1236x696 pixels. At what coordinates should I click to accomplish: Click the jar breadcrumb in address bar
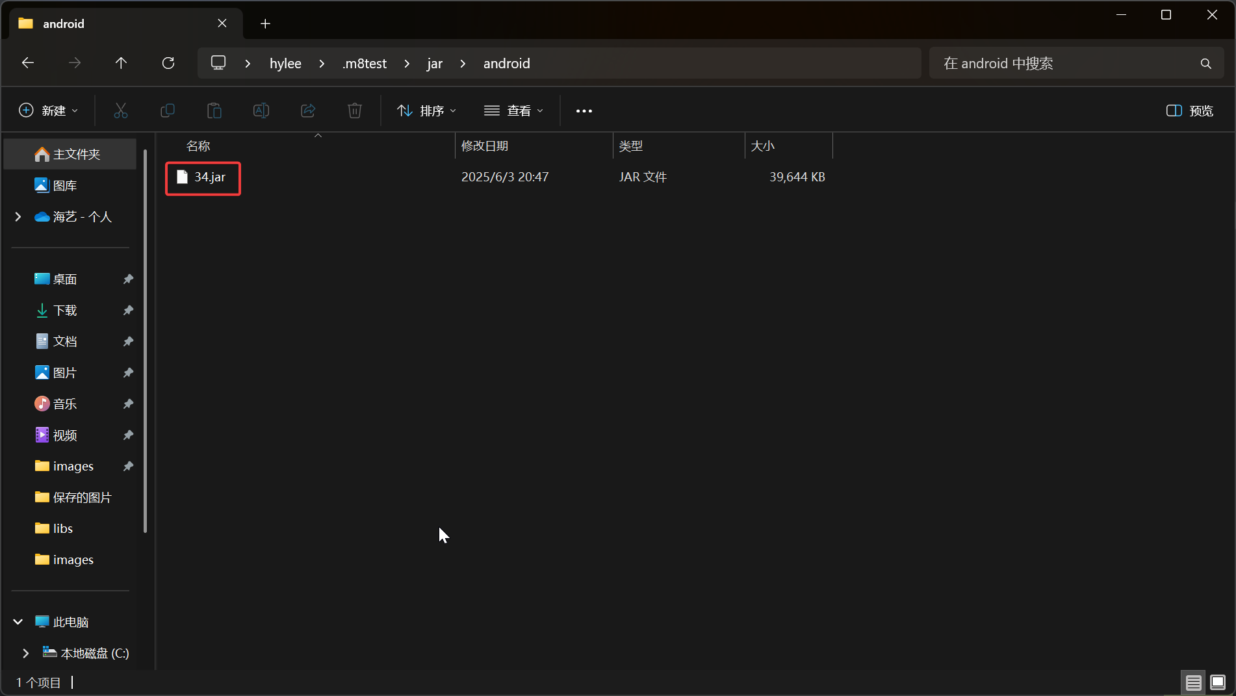click(434, 64)
